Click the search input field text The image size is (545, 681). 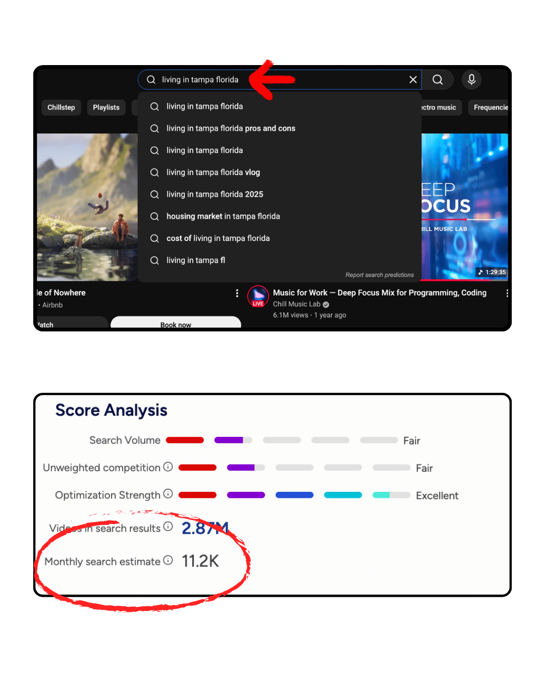[200, 80]
